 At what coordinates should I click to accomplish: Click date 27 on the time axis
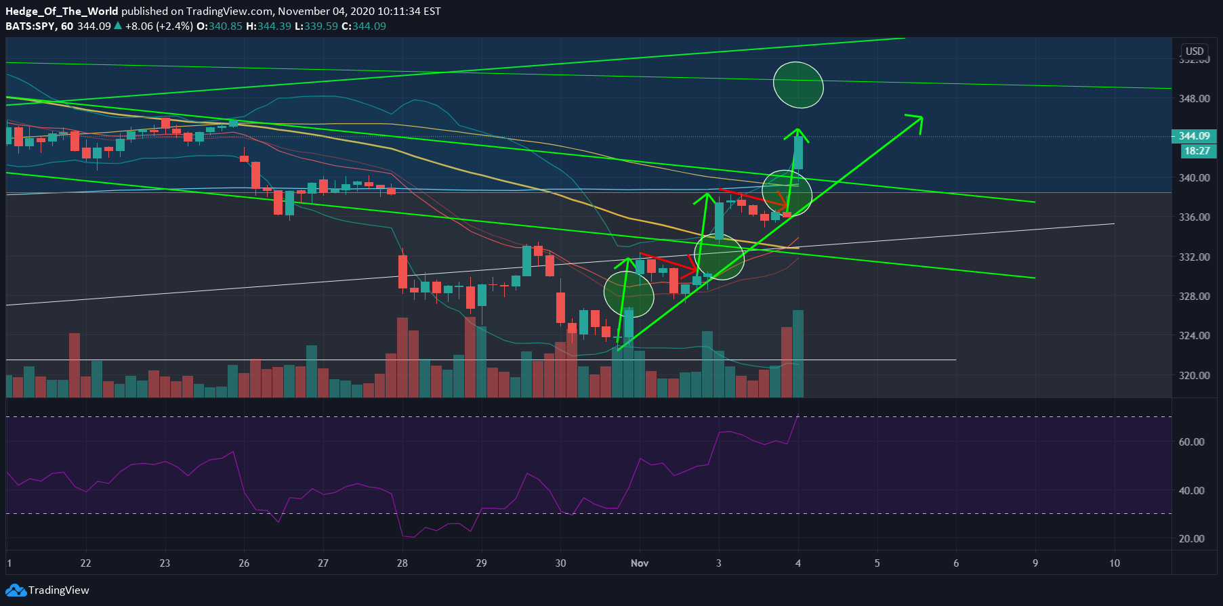point(323,563)
